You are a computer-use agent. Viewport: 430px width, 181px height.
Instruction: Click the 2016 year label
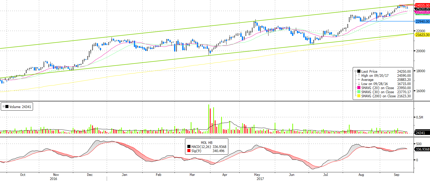(x=53, y=179)
